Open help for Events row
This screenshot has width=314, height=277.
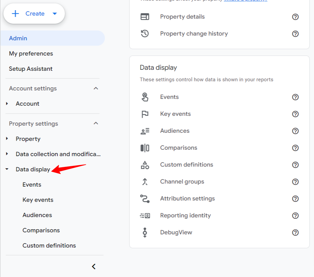coord(295,97)
